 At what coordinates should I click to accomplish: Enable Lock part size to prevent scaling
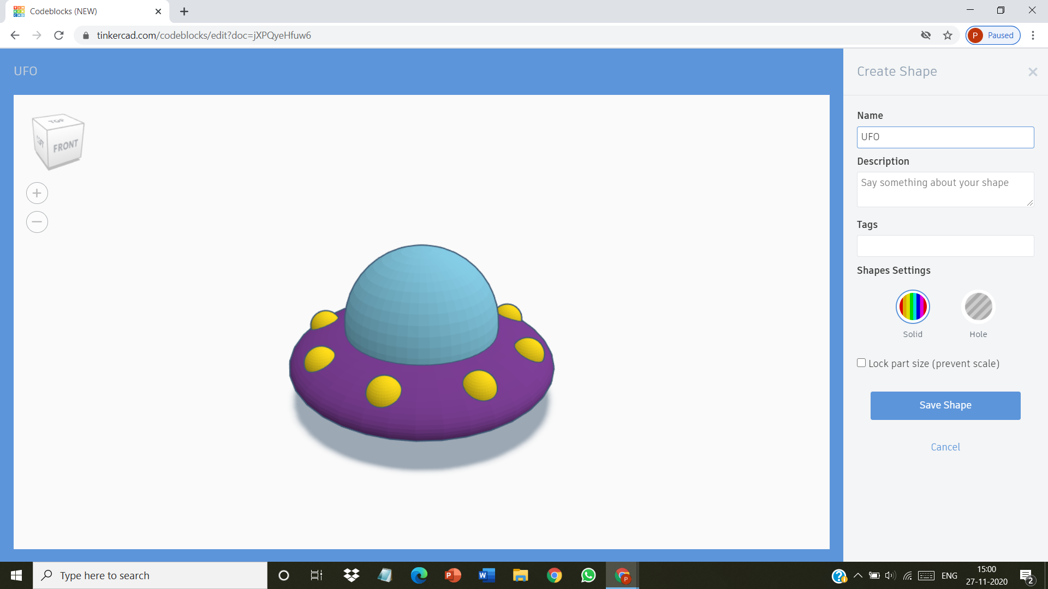tap(861, 362)
